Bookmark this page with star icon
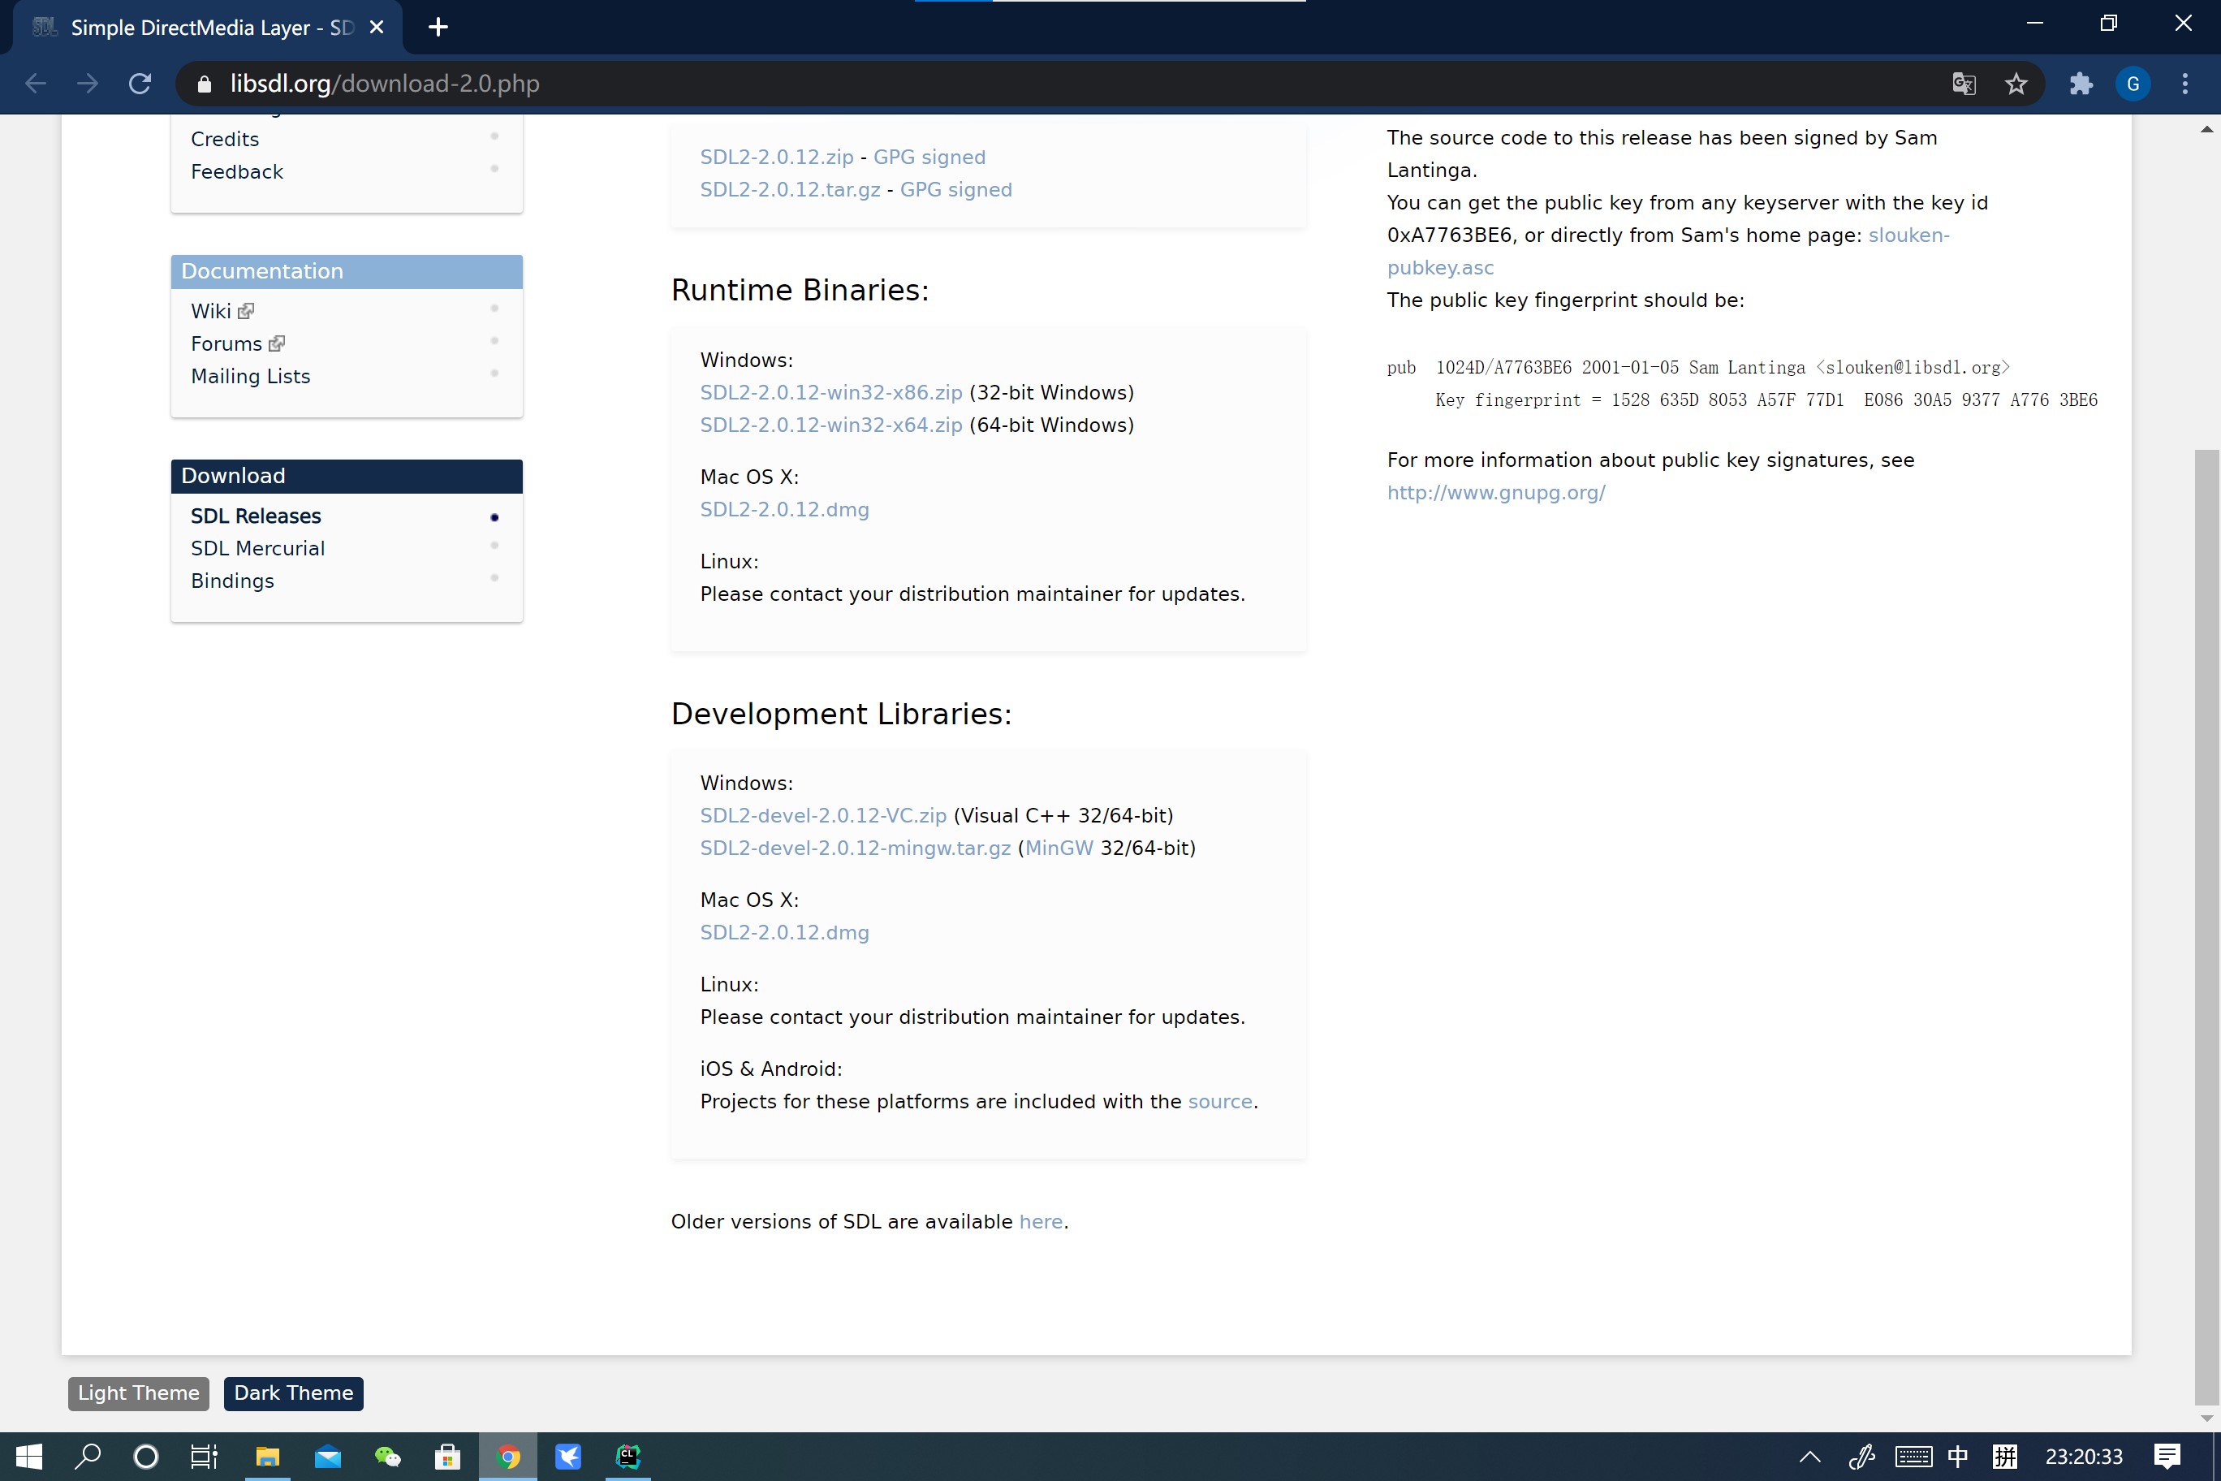The height and width of the screenshot is (1481, 2221). coord(2016,83)
